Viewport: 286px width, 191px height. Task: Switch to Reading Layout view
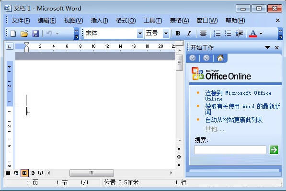point(41,173)
